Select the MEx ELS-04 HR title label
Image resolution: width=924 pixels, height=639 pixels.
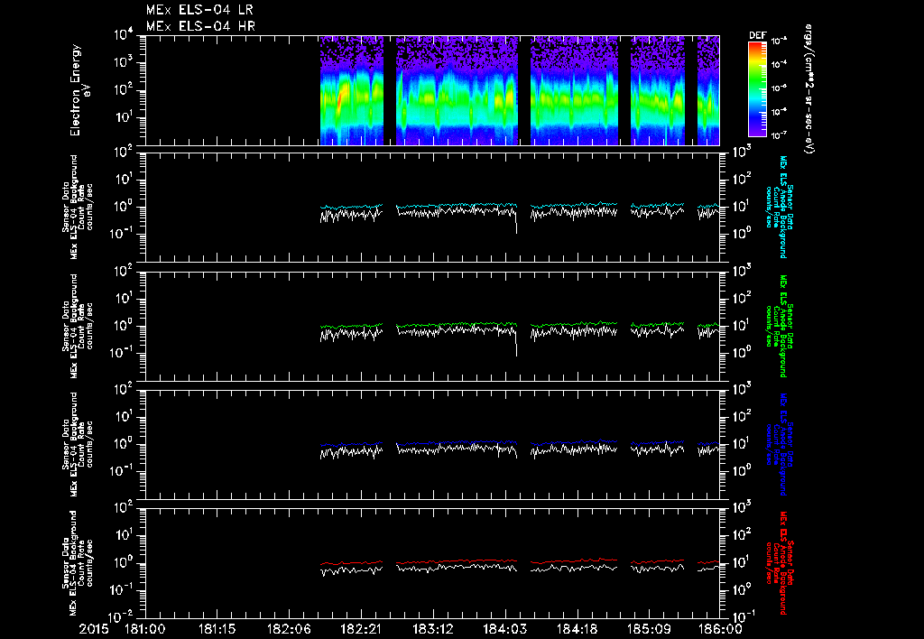pyautogui.click(x=200, y=26)
